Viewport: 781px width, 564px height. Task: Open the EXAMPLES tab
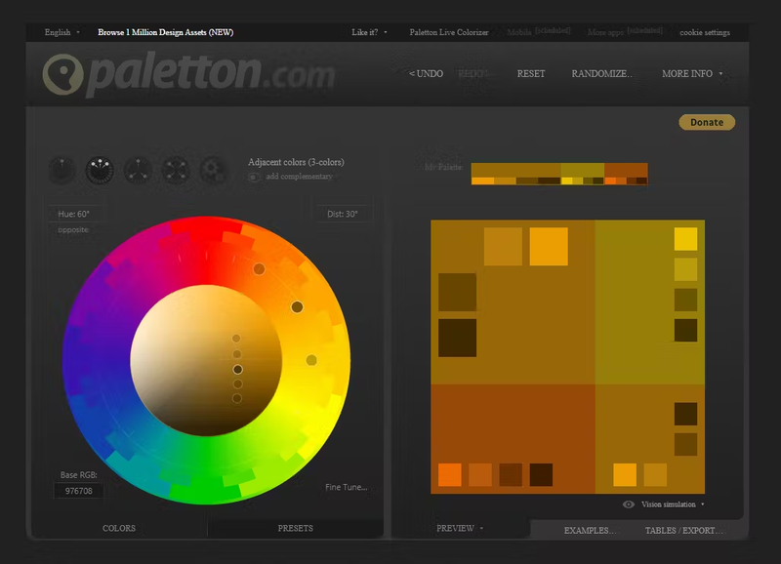point(591,530)
